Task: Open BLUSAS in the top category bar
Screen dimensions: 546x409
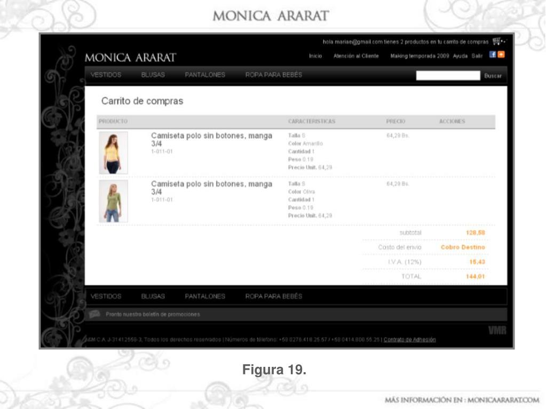Action: pos(153,75)
